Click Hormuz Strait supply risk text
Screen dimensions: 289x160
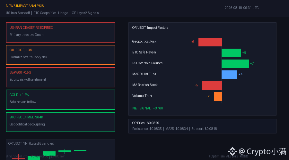[28, 57]
